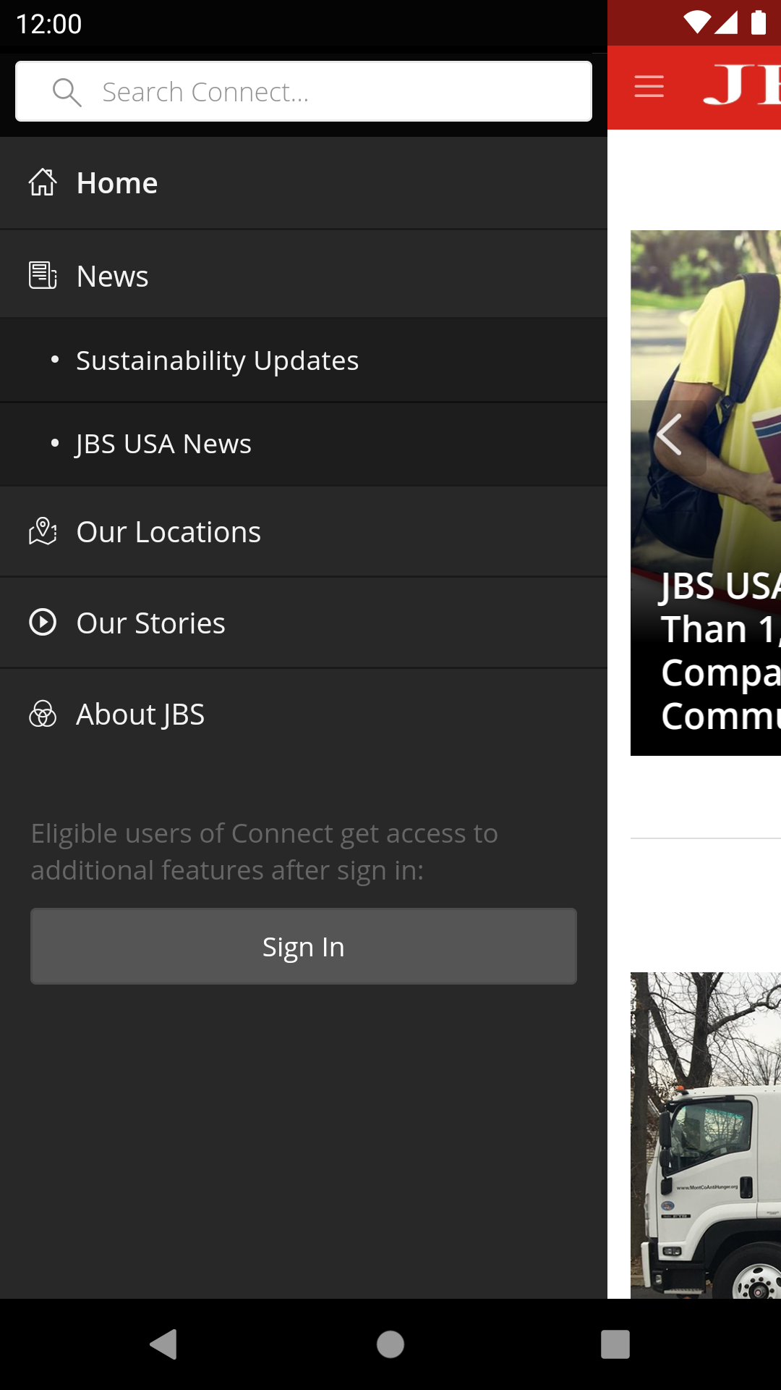This screenshot has height=1390, width=781.
Task: Open the white truck article thumbnail
Action: [x=706, y=1135]
